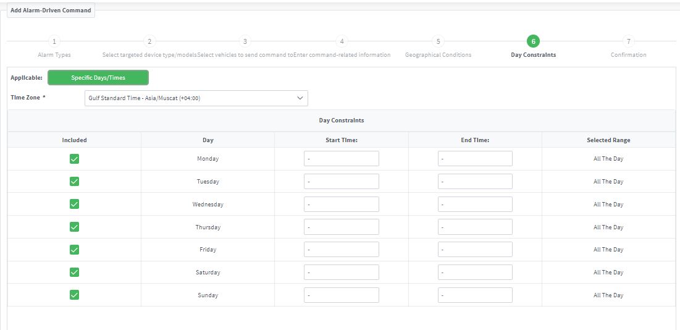This screenshot has height=330, width=680.
Task: Select Thursday End Time field
Action: [475, 227]
